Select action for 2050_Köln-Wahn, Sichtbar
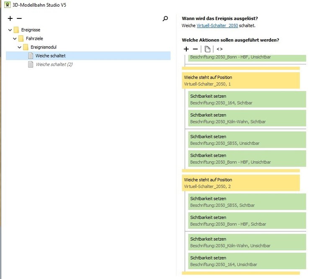The width and height of the screenshot is (314, 279). pos(247,118)
